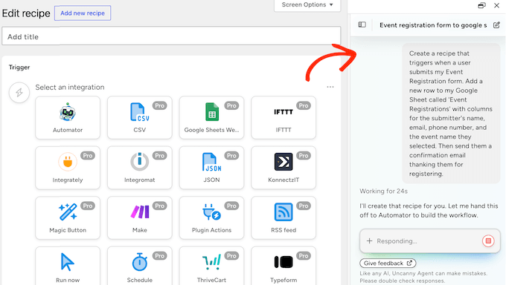Pick the RSS feed integration

284,217
